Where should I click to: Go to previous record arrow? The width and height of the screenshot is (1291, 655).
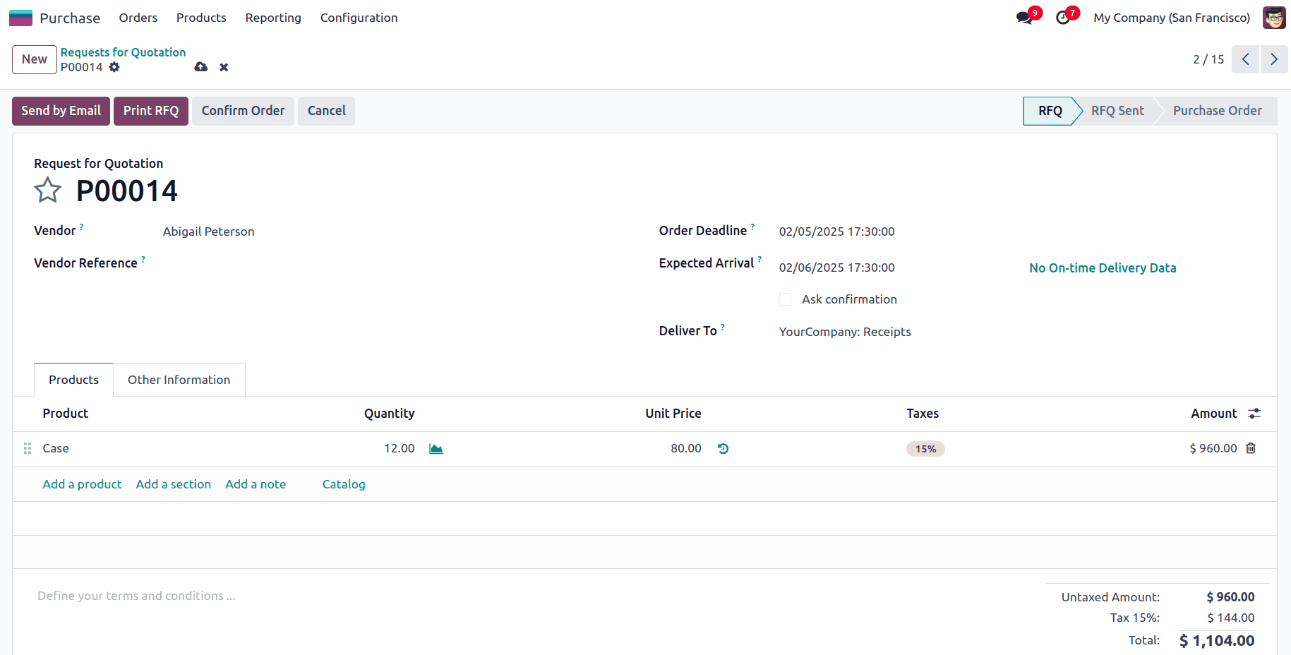(x=1246, y=59)
